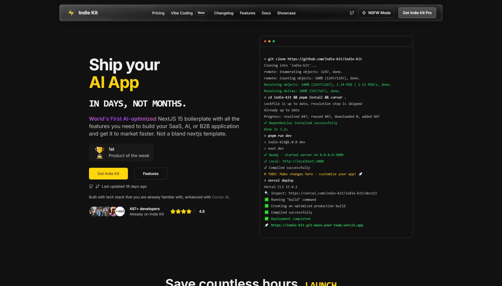Viewport: 502px width, 286px height.
Task: Click the GitHub icon beside Last updated
Action: (91, 186)
